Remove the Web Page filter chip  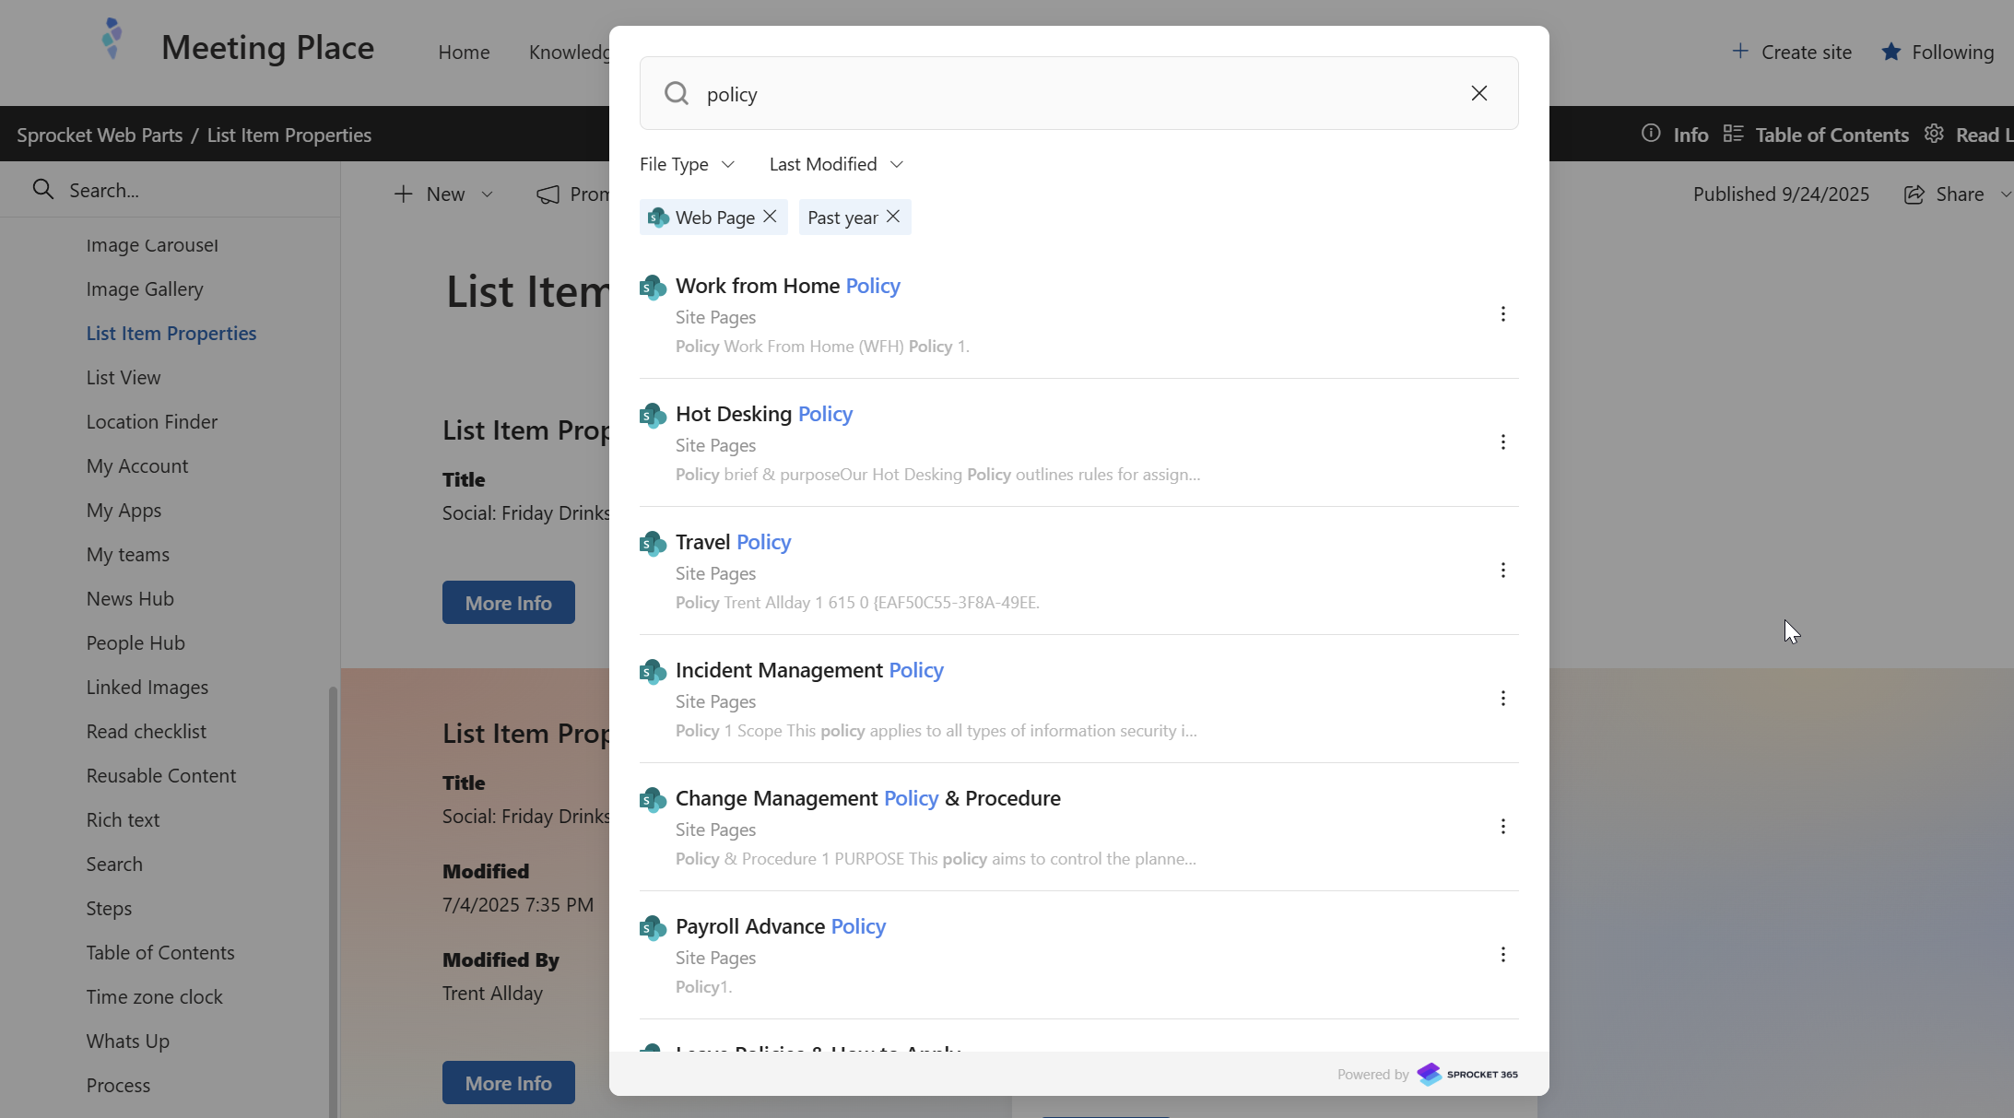coord(770,217)
